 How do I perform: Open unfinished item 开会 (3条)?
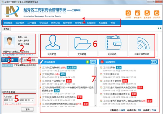pyautogui.click(x=51, y=74)
